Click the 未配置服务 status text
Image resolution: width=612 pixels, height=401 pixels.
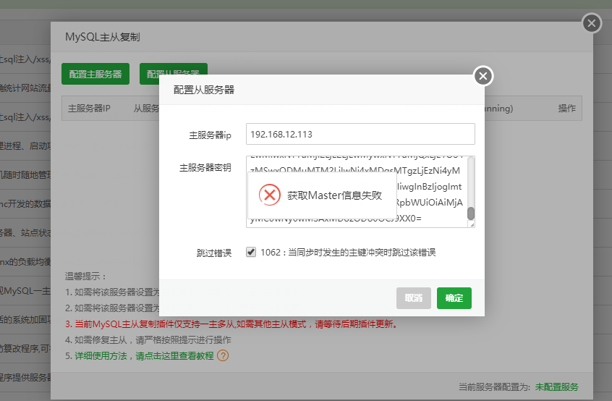tap(556, 387)
